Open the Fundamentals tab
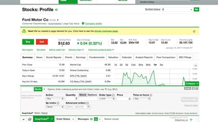218x122 pixels. click(97, 57)
